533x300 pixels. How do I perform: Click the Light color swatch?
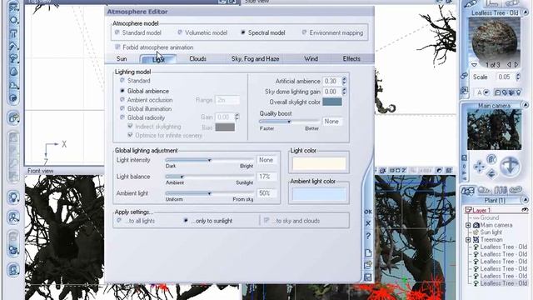click(319, 163)
